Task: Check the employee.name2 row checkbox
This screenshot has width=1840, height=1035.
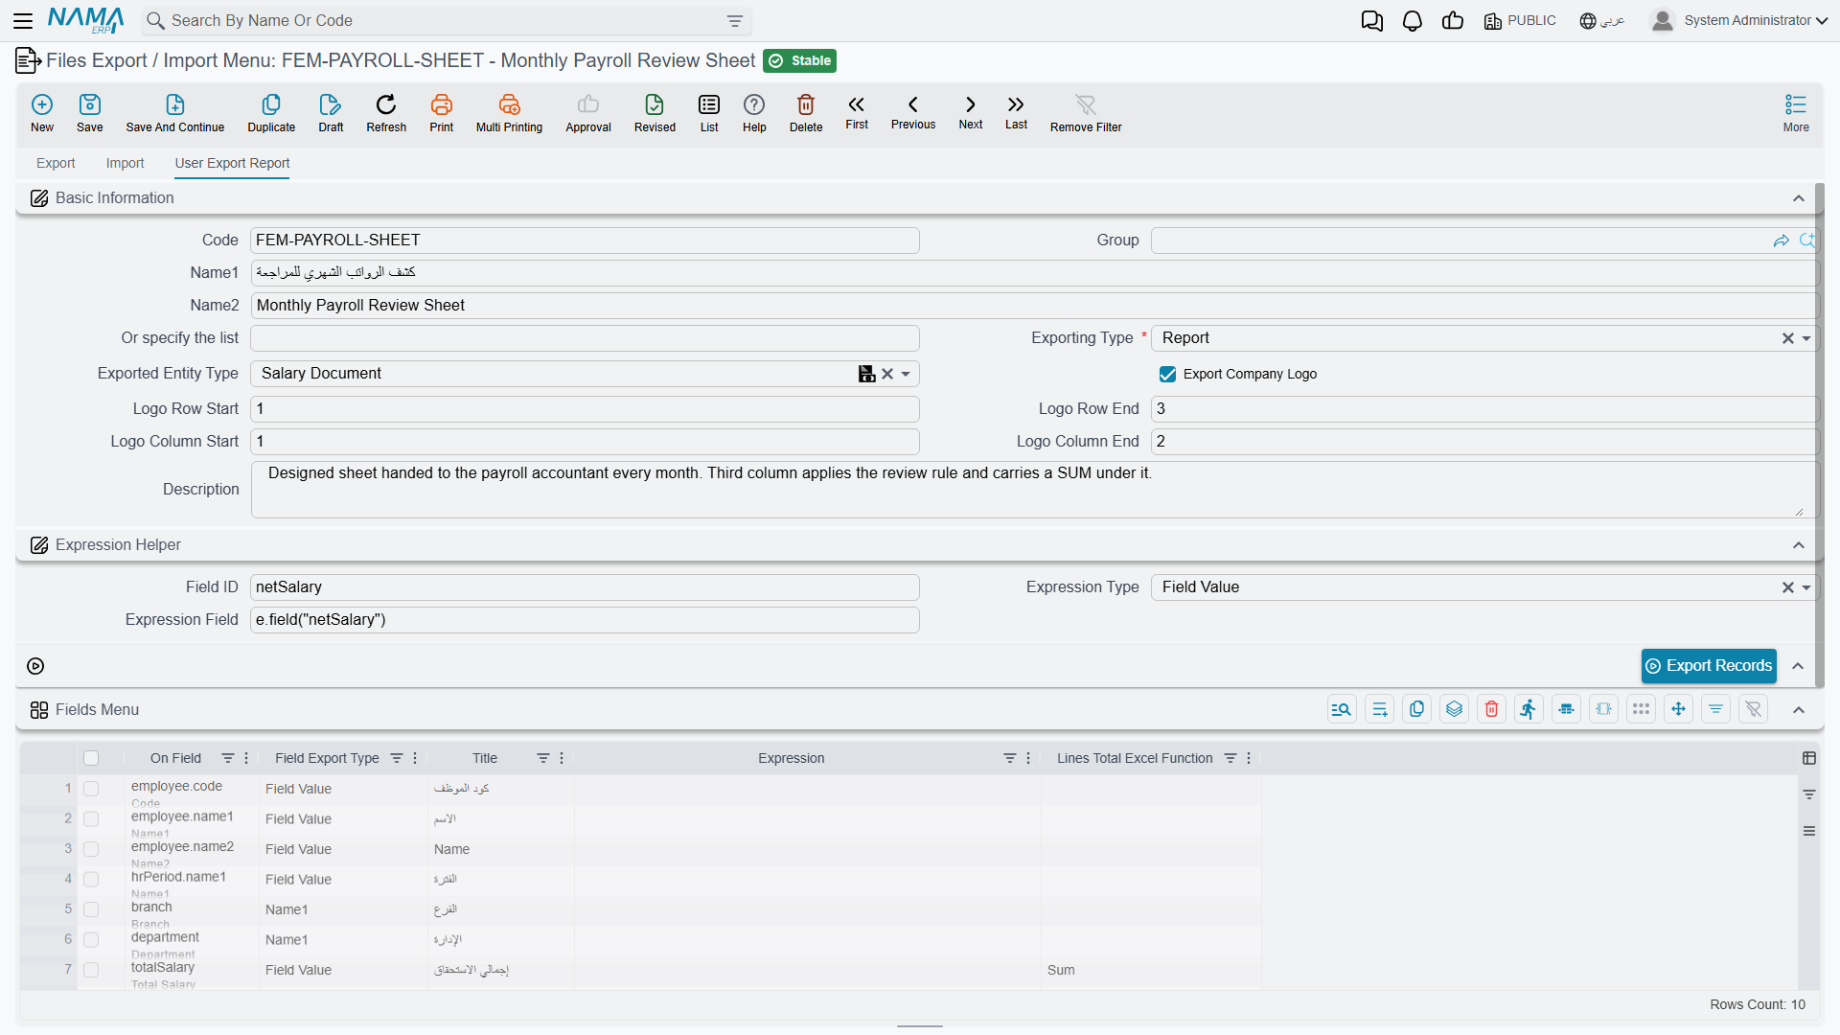Action: click(x=91, y=849)
